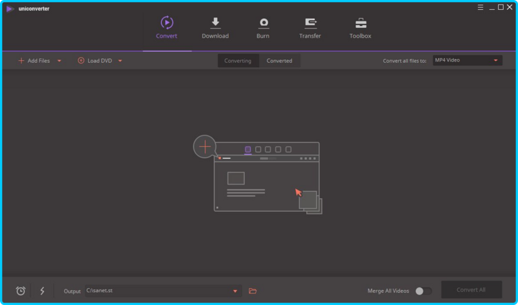This screenshot has height=305, width=518.
Task: Click the Convert All button
Action: point(471,290)
